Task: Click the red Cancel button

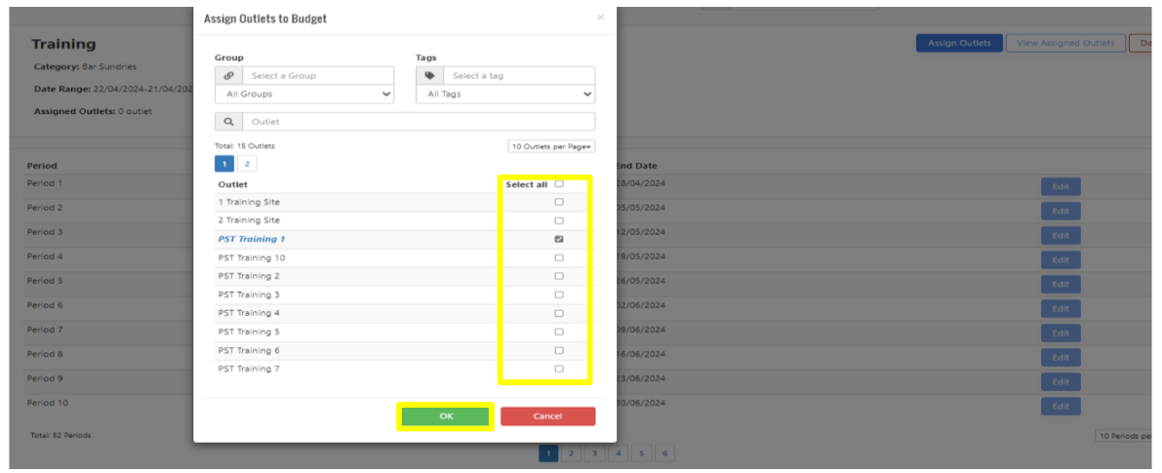Action: pyautogui.click(x=547, y=416)
